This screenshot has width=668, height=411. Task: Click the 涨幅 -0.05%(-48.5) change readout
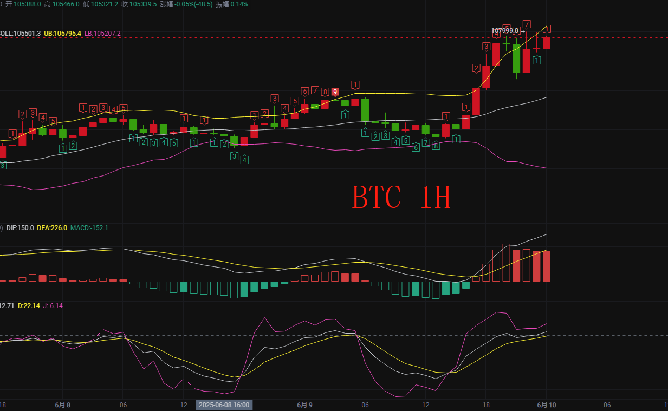(186, 4)
